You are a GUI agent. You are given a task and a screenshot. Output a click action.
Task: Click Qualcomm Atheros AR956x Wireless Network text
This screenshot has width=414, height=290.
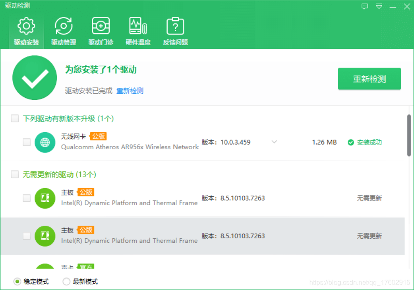pyautogui.click(x=130, y=147)
